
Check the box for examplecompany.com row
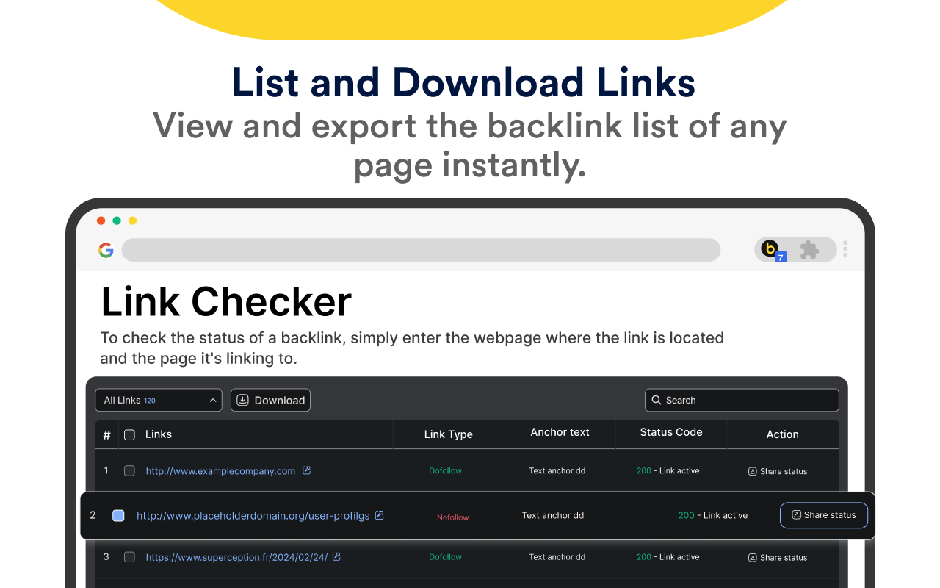129,470
